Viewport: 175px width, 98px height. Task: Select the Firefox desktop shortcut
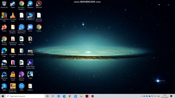pos(4,28)
